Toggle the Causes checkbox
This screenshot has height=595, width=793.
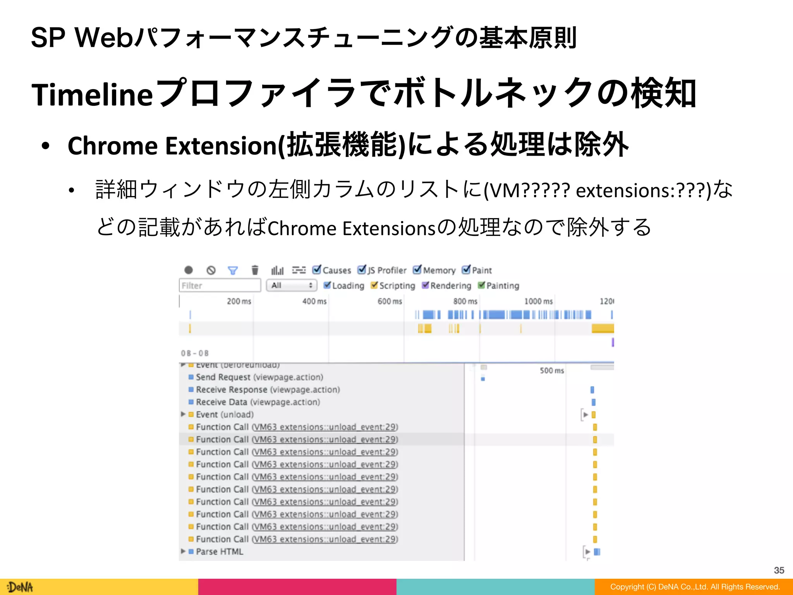click(317, 269)
